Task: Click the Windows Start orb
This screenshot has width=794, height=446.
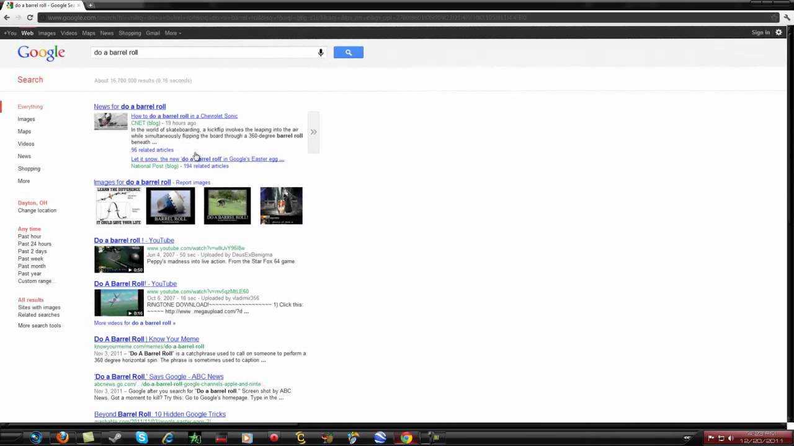Action: coord(35,438)
